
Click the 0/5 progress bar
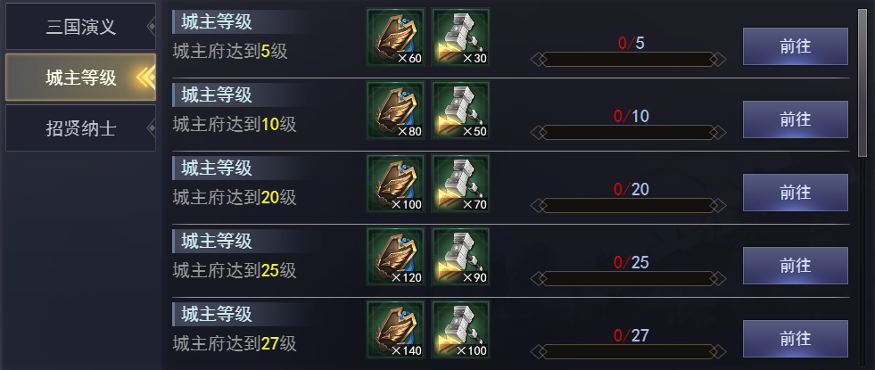tap(628, 59)
